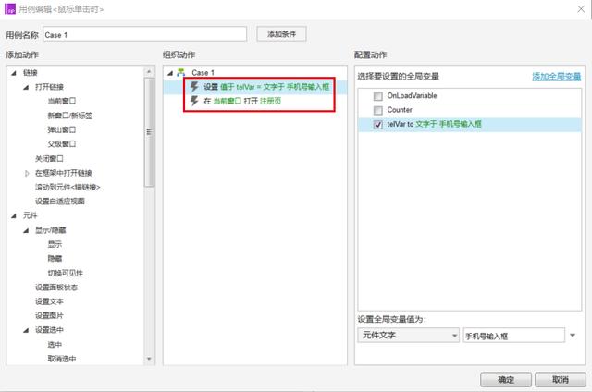Uncheck the telVar variable checkbox

pyautogui.click(x=377, y=124)
